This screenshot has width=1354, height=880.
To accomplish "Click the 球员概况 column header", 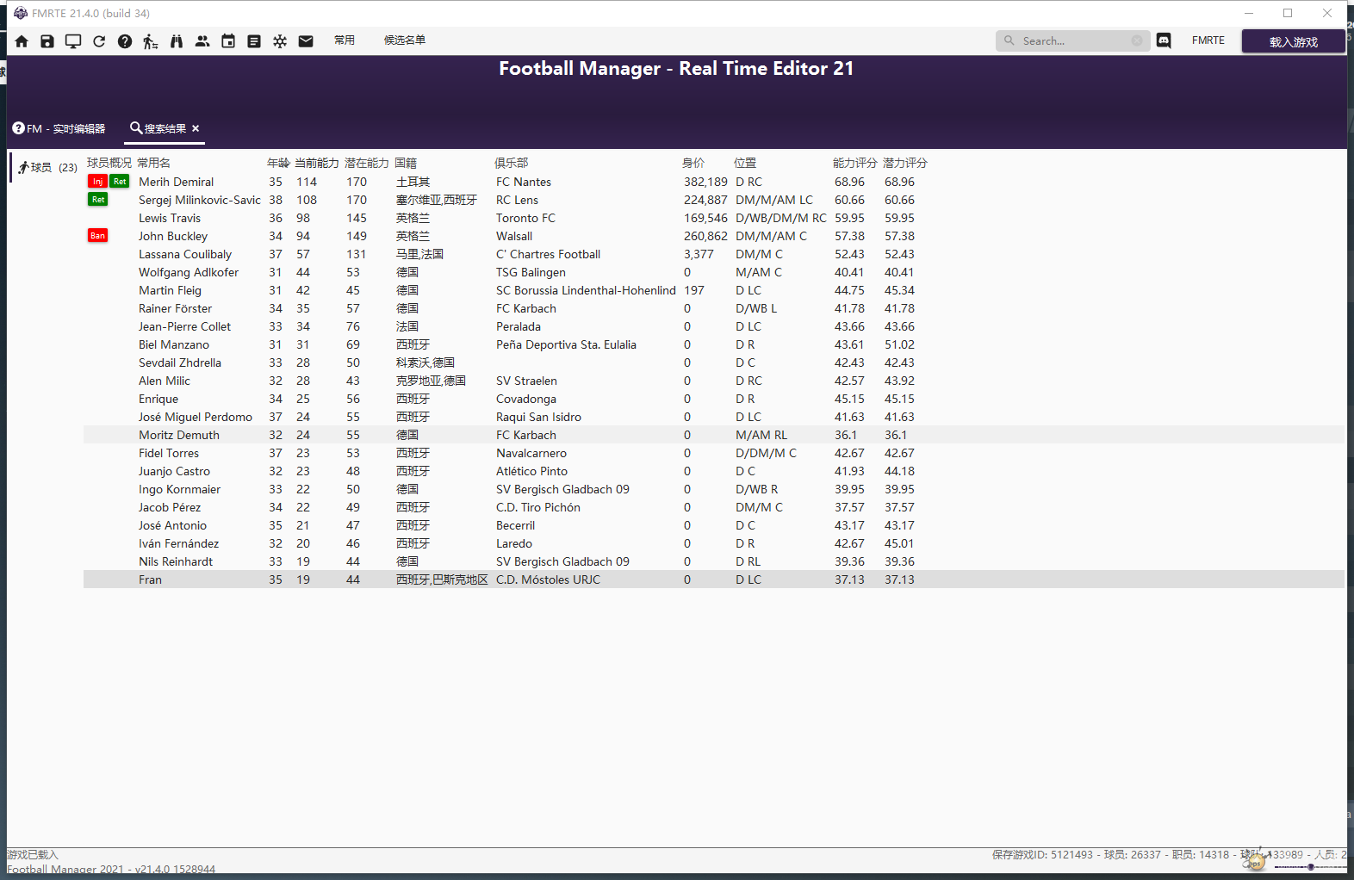I will (109, 163).
